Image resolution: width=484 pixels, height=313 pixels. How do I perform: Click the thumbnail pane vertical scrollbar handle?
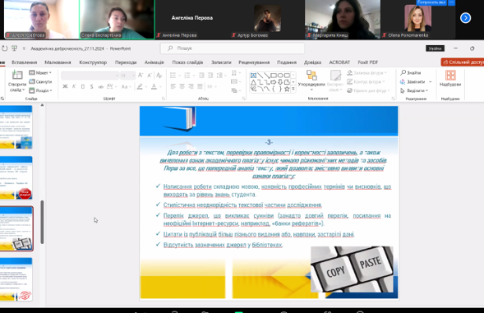click(42, 222)
